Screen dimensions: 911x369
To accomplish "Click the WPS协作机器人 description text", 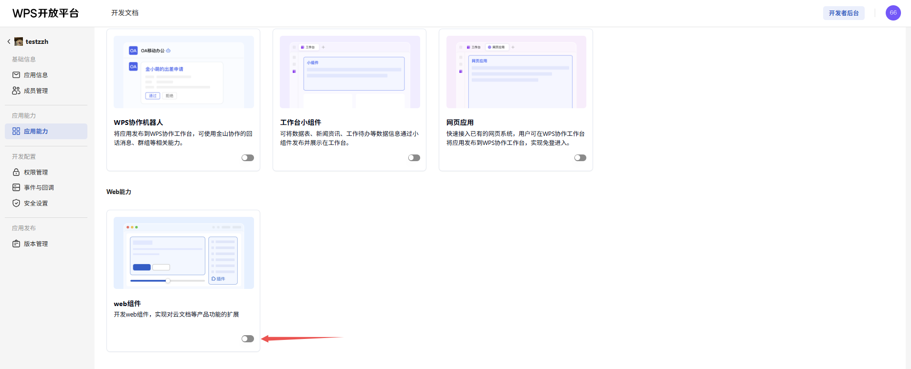I will coord(183,138).
